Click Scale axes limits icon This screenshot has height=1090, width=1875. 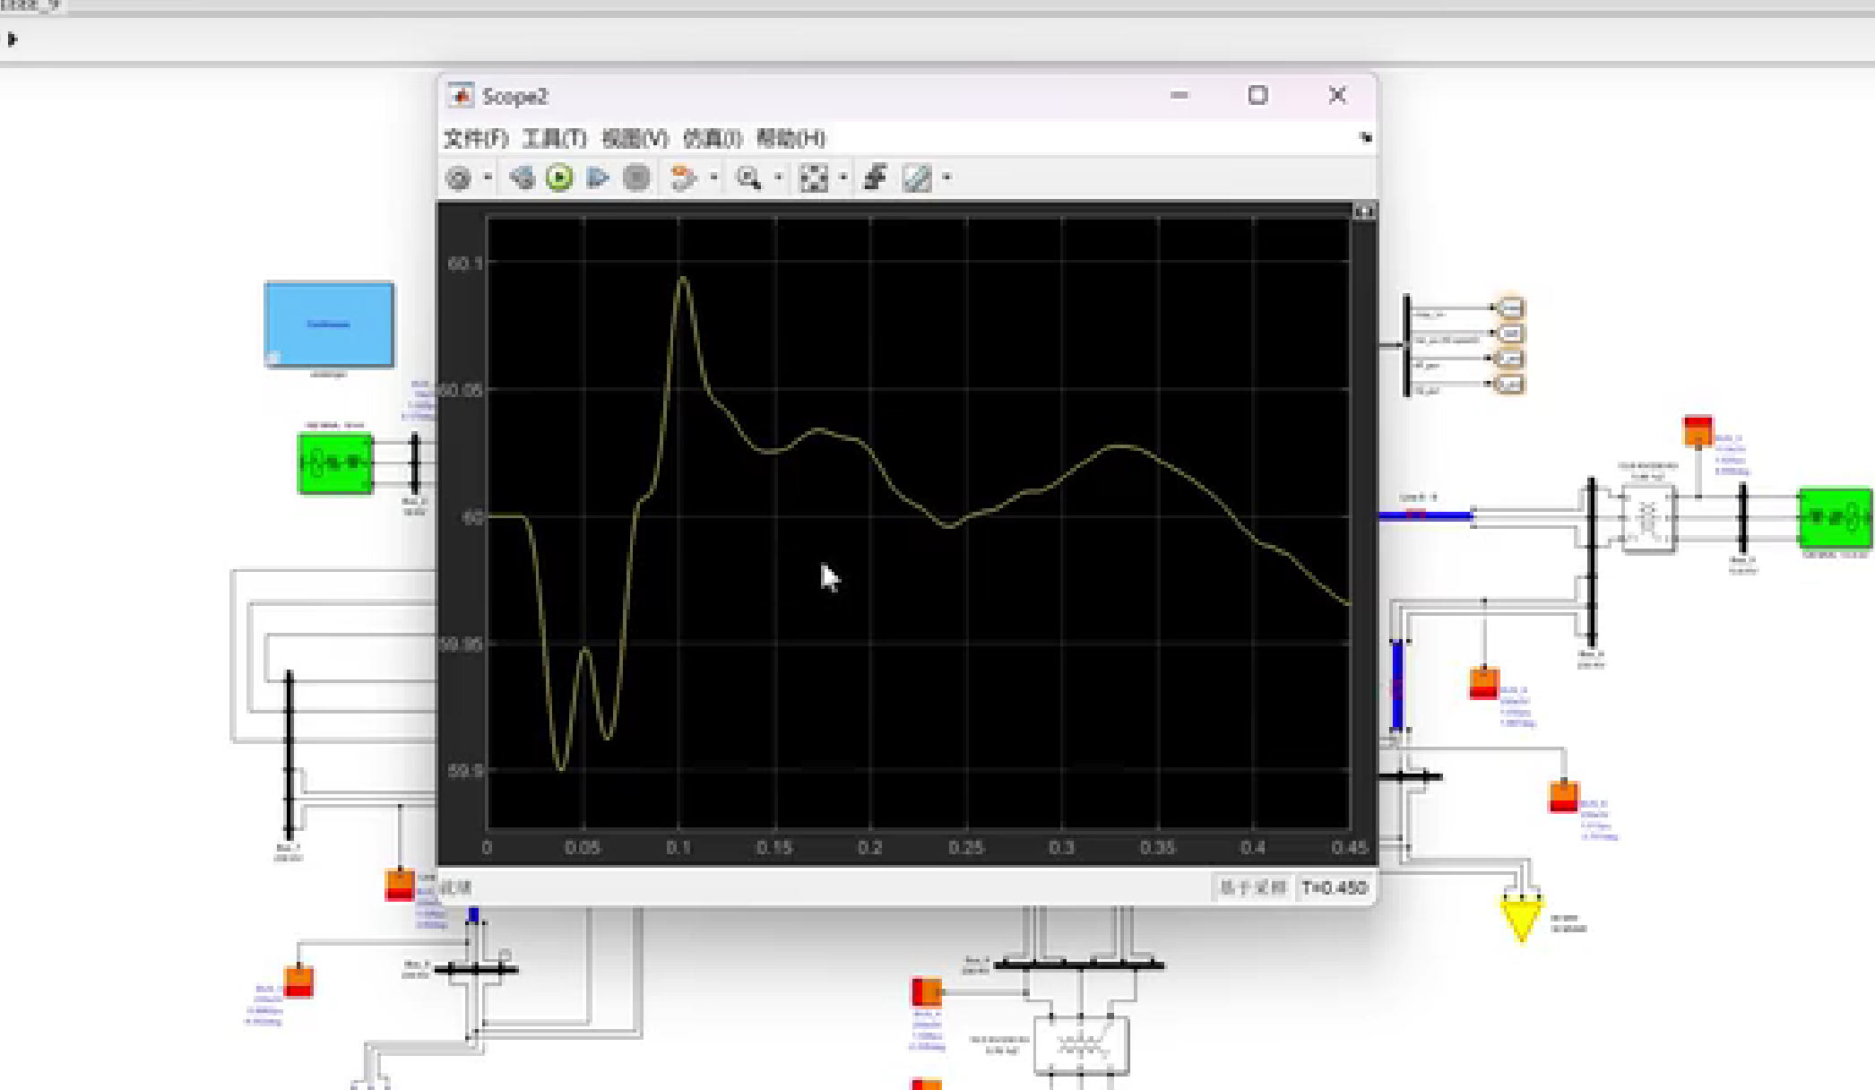click(814, 177)
